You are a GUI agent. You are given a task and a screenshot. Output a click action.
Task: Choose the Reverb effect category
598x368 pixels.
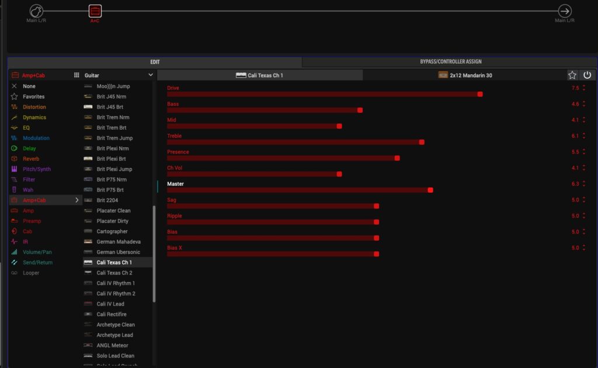point(30,159)
